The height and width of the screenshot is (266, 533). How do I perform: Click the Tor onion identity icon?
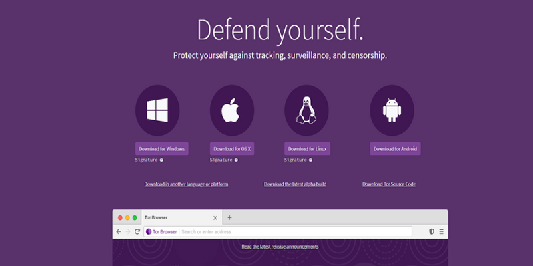tap(148, 231)
